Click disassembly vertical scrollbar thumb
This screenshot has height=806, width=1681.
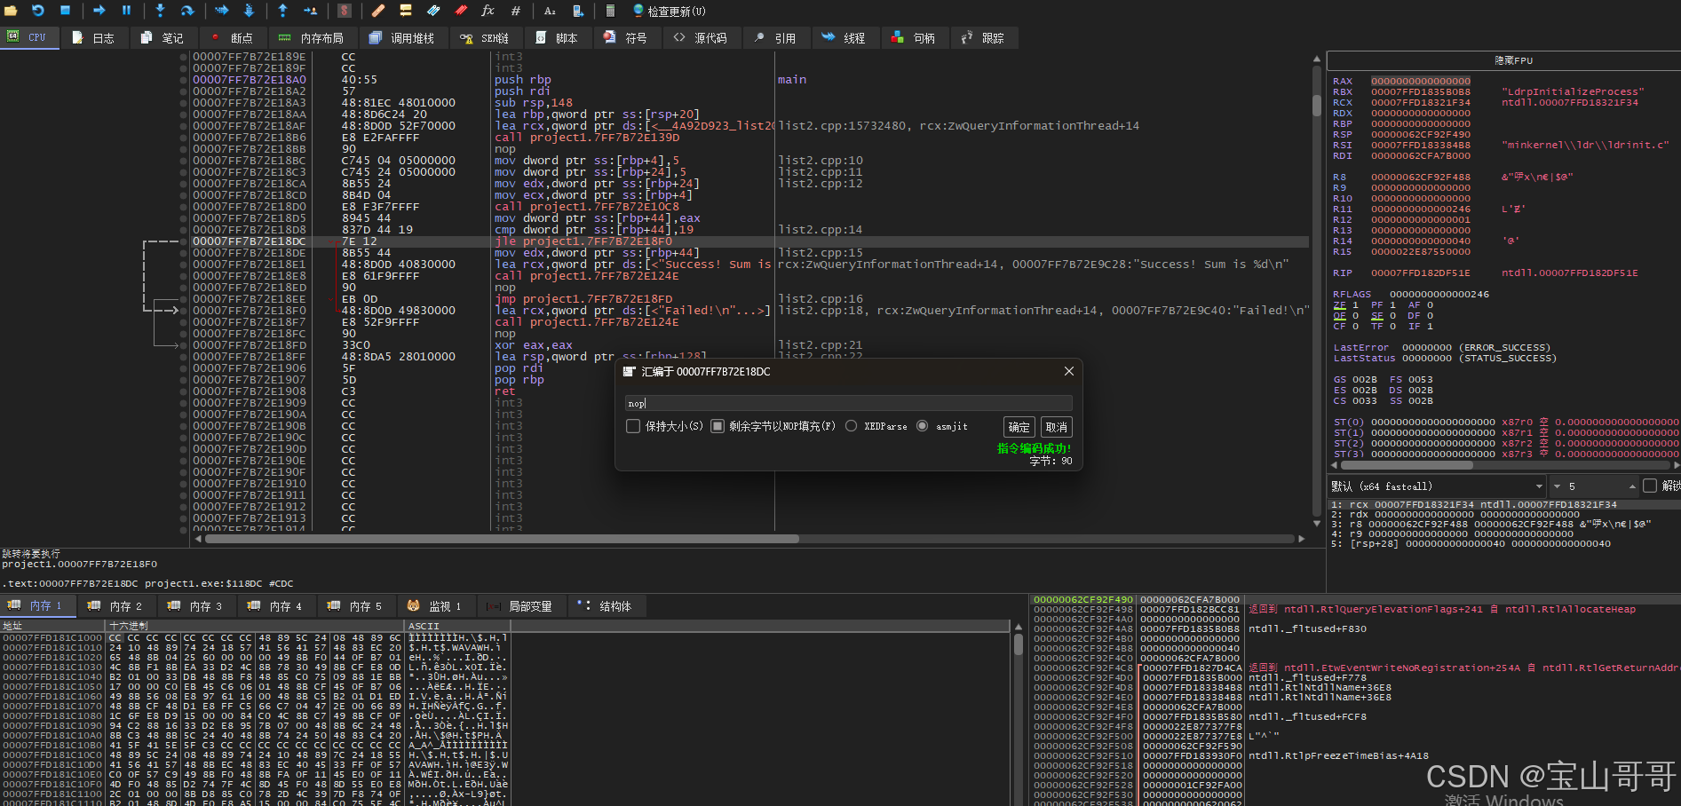[1316, 106]
